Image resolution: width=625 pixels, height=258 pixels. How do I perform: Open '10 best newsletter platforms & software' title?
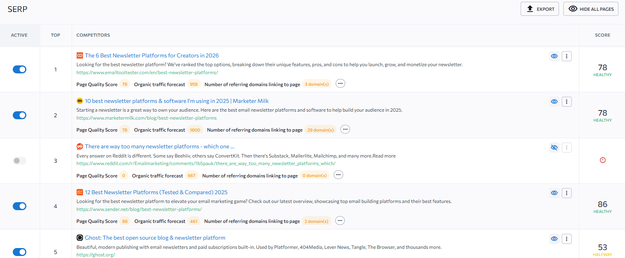[177, 101]
